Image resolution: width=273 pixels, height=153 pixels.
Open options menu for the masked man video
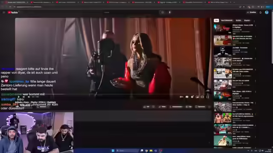256,48
